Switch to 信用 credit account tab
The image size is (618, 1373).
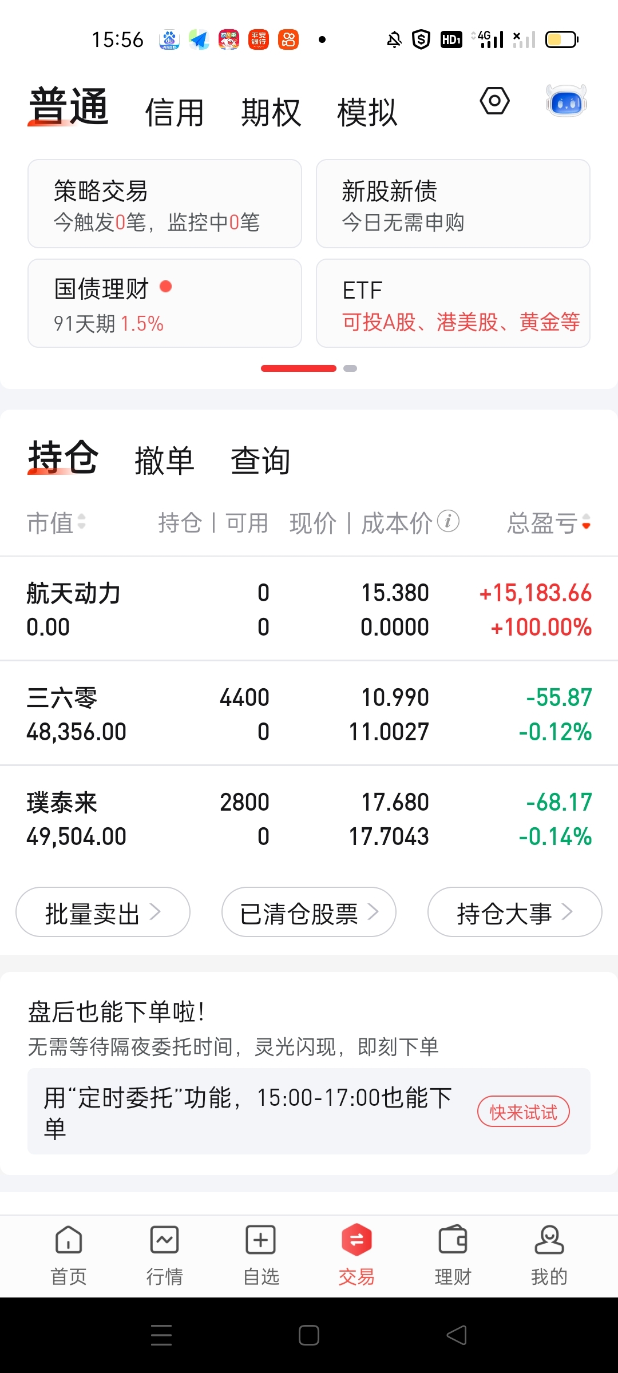(175, 112)
